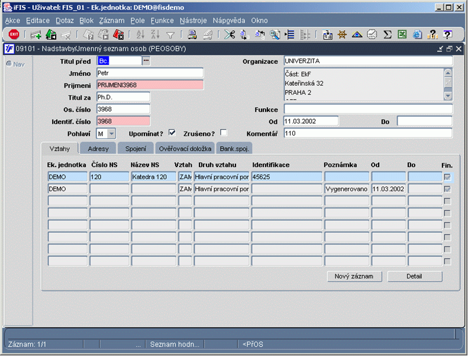Switch to the Spojení tab

tap(135, 149)
